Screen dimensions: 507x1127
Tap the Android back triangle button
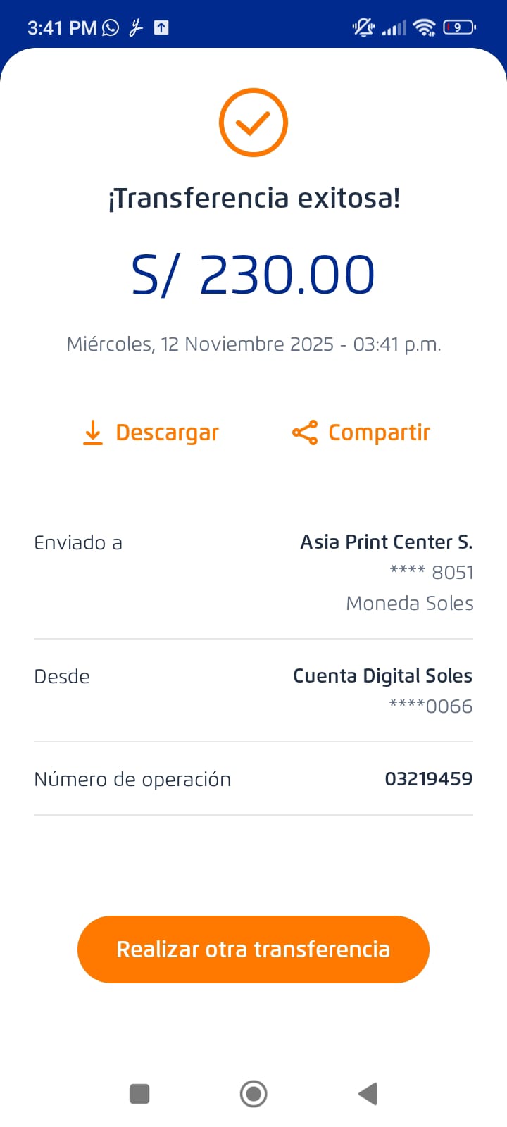tap(368, 1094)
